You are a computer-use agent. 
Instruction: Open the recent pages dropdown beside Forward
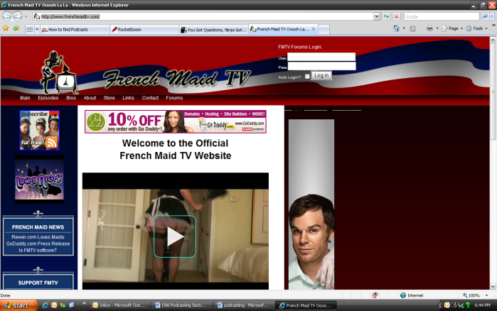coord(26,16)
